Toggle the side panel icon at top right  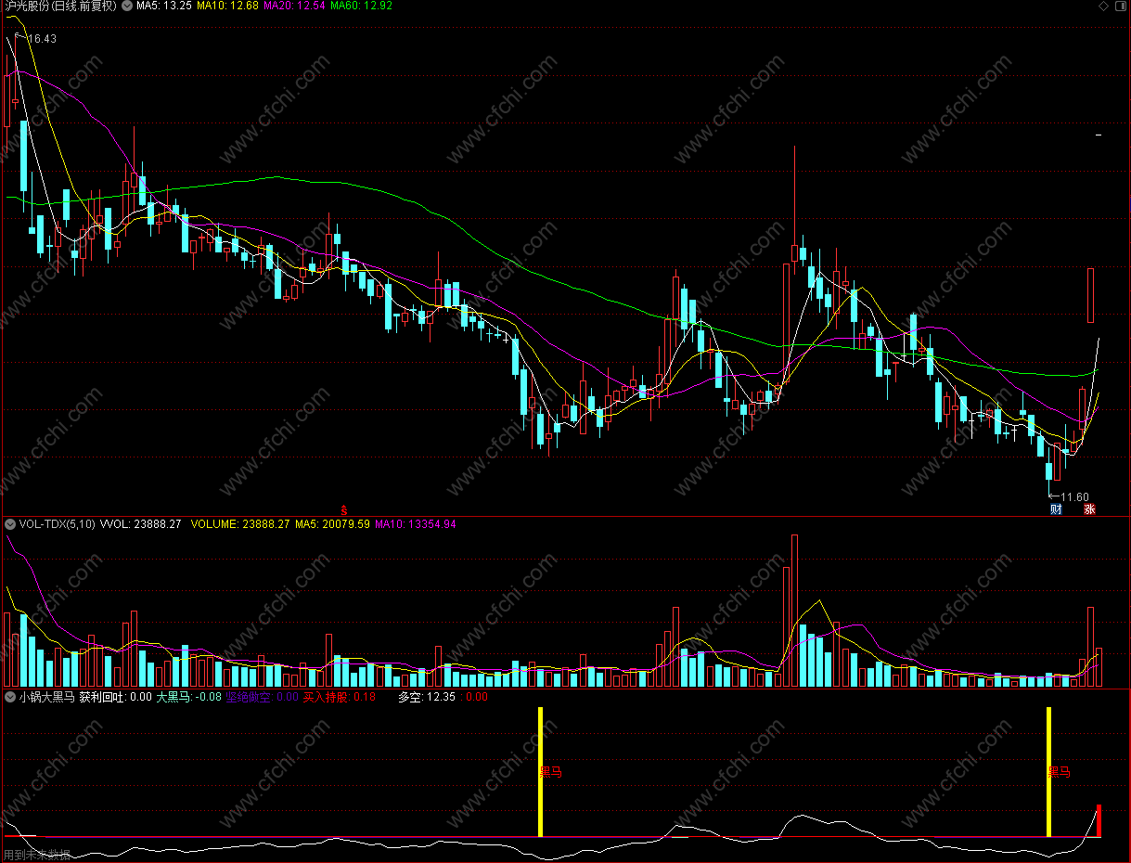click(x=1120, y=6)
